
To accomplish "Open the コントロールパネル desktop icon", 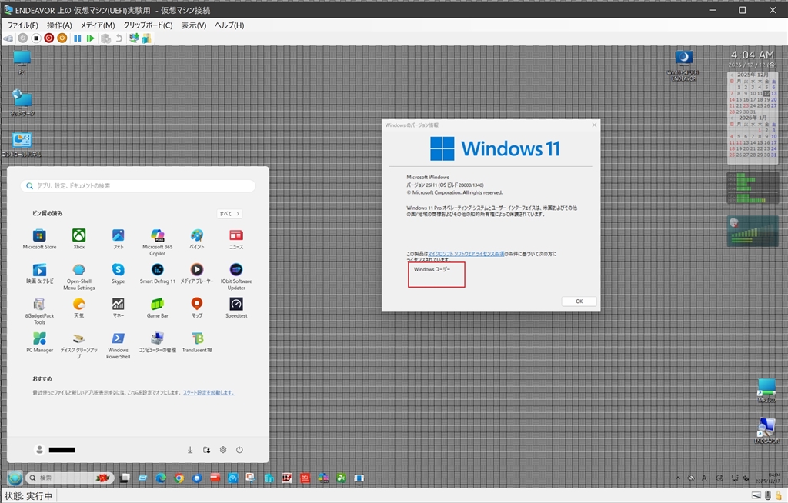I will 22,145.
